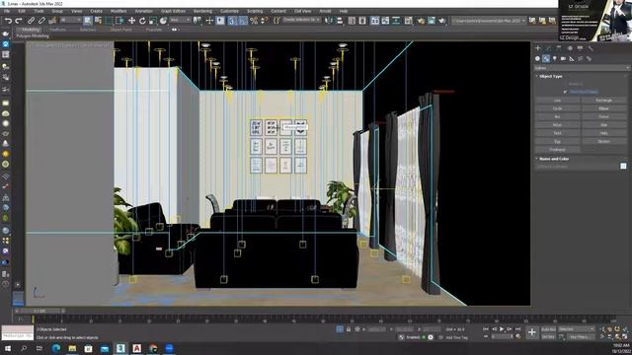Open ribbon display options dropdown
This screenshot has height=355, width=632.
point(176,30)
